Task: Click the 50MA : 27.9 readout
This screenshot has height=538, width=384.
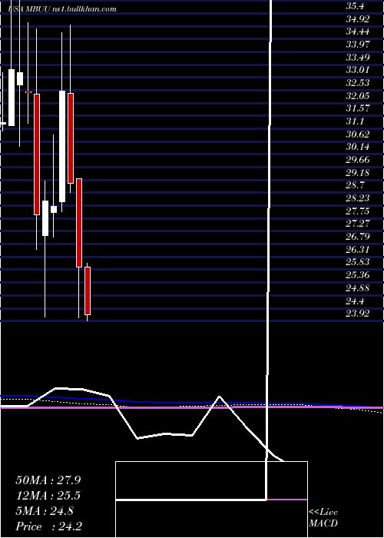Action: (x=48, y=480)
